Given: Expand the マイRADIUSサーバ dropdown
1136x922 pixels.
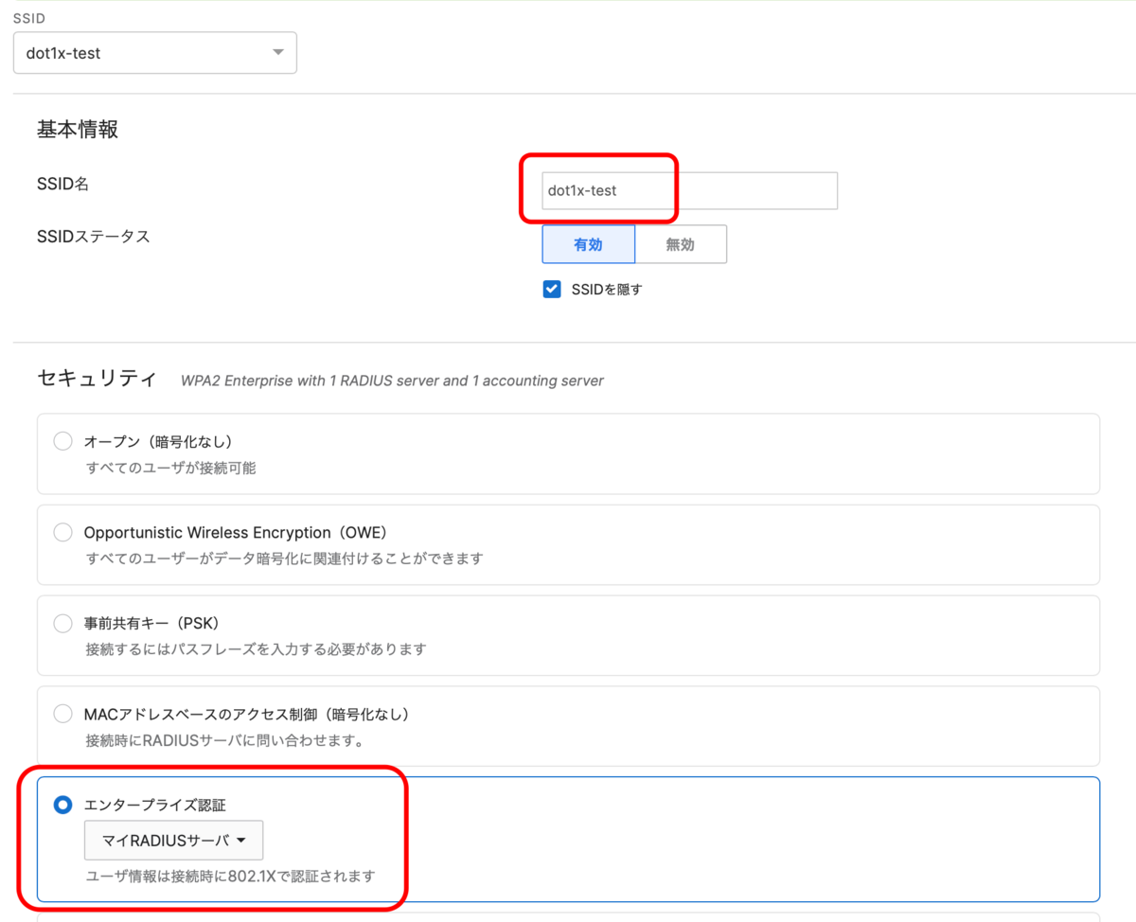Looking at the screenshot, I should (x=173, y=840).
